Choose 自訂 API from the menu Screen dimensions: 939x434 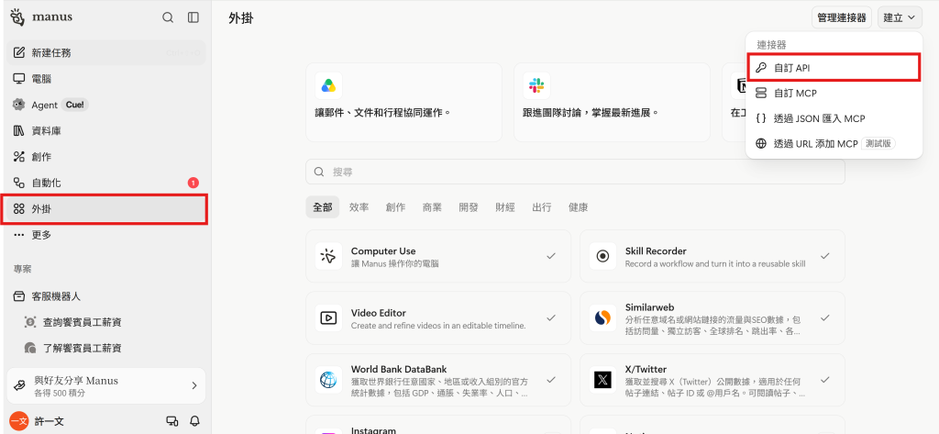click(834, 68)
